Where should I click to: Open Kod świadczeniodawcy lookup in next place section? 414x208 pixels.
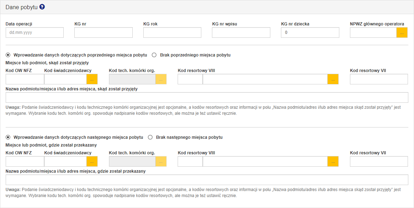click(x=92, y=161)
